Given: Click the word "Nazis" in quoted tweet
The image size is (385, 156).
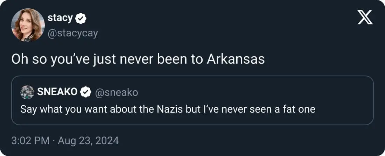Looking at the screenshot, I should (170, 109).
